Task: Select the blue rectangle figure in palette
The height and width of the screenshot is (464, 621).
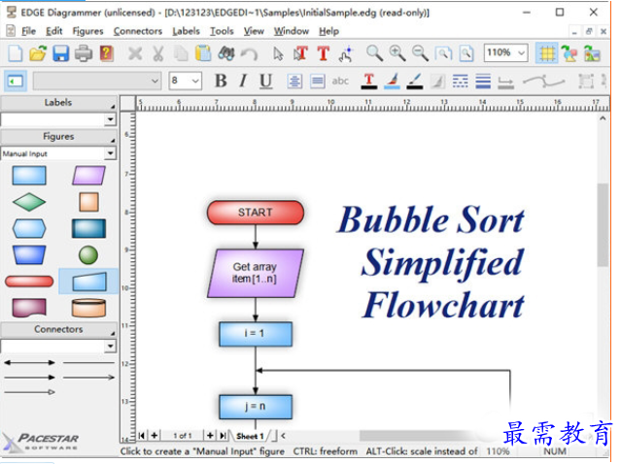Action: coord(29,176)
